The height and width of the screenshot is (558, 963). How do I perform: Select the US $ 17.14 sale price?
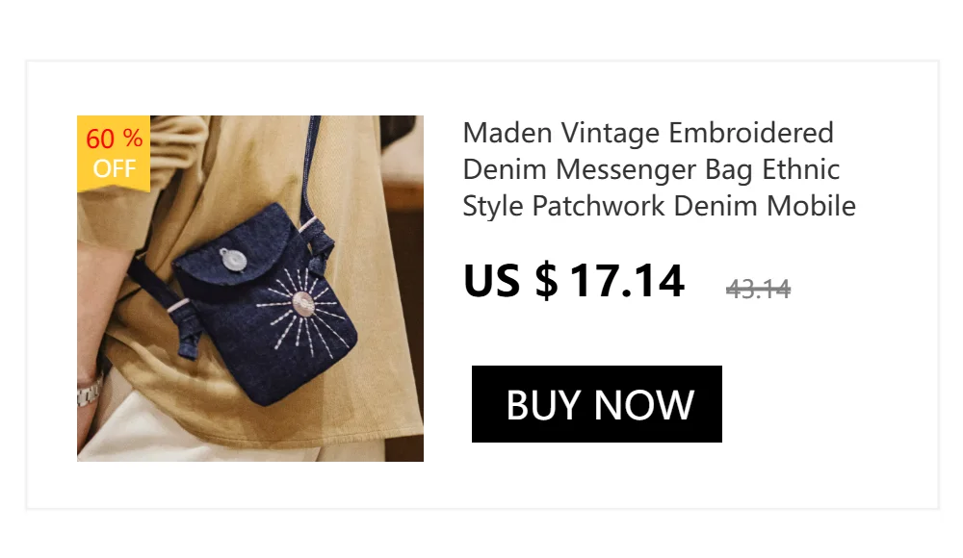point(574,281)
